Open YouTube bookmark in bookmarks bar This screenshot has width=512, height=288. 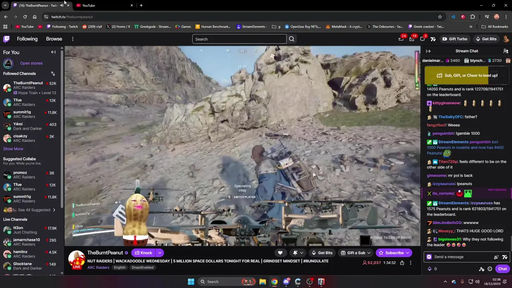(24, 27)
